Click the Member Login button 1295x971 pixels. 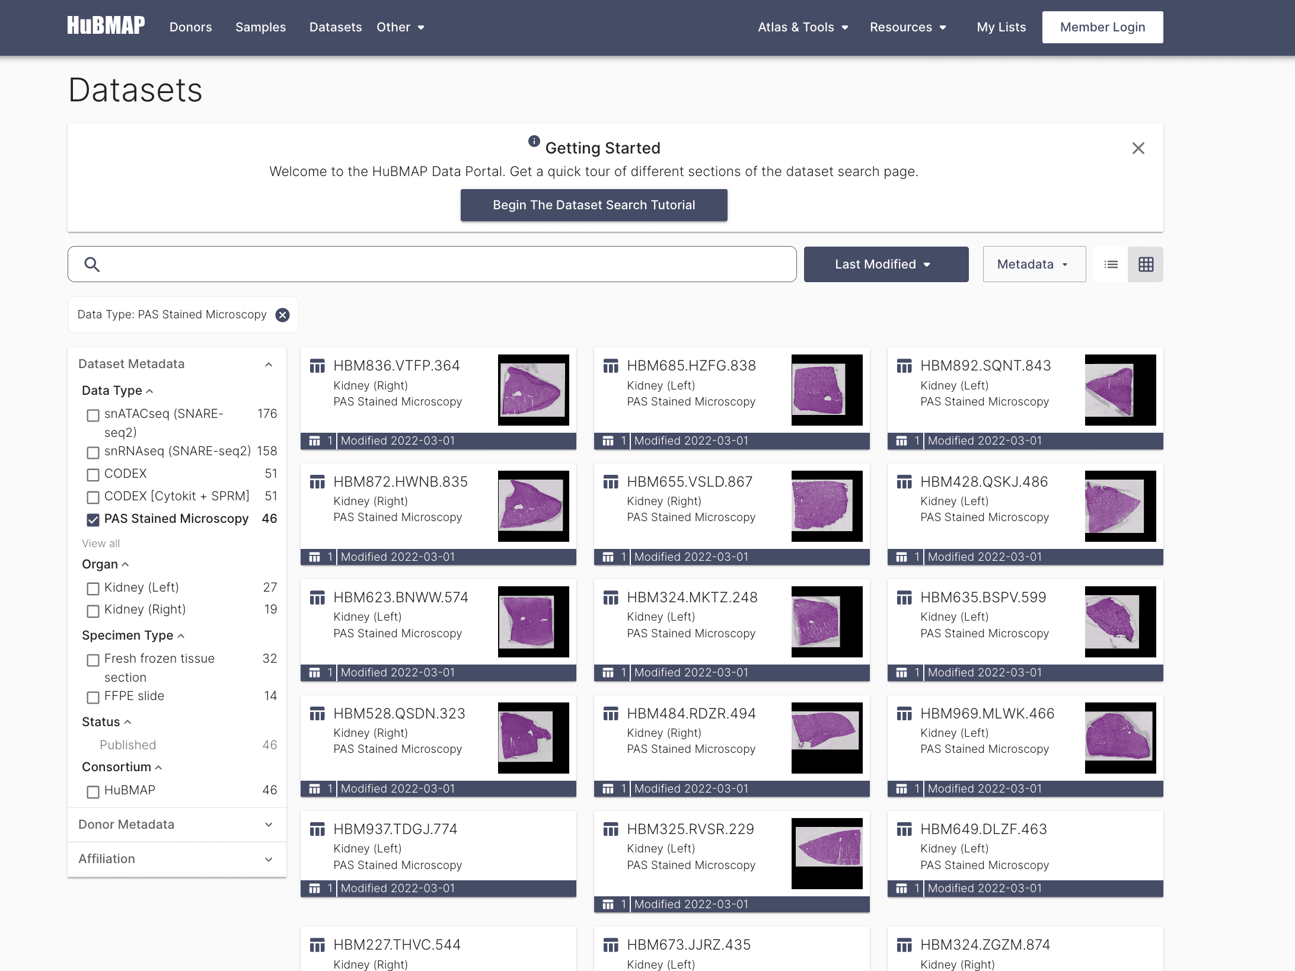pyautogui.click(x=1102, y=27)
